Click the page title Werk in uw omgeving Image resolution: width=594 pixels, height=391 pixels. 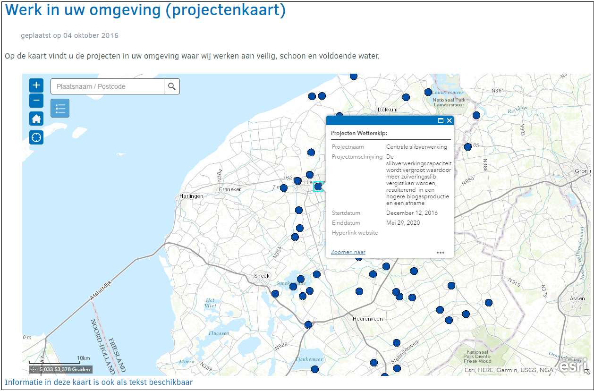click(145, 10)
